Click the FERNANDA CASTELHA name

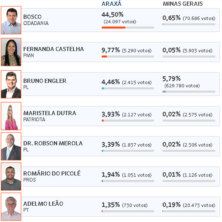[53, 49]
